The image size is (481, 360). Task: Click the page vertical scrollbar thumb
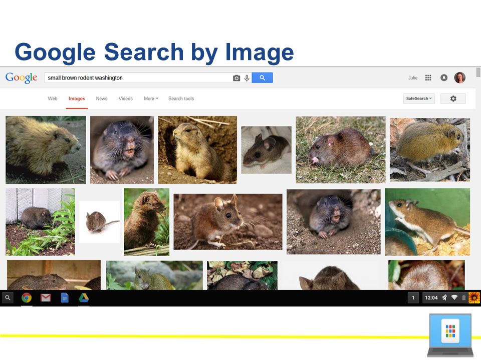[x=478, y=72]
